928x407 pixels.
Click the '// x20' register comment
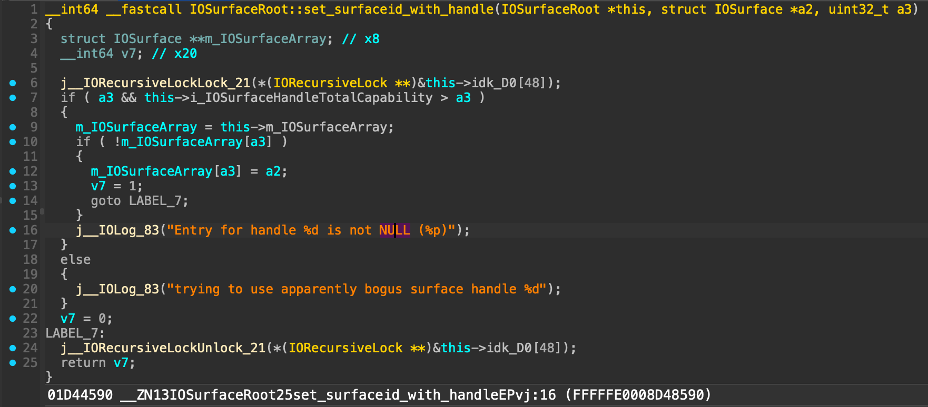pos(174,54)
